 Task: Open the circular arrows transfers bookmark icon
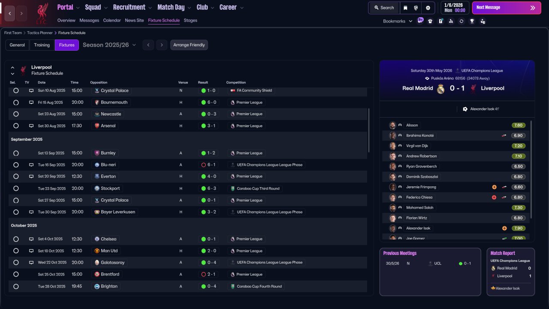462,21
